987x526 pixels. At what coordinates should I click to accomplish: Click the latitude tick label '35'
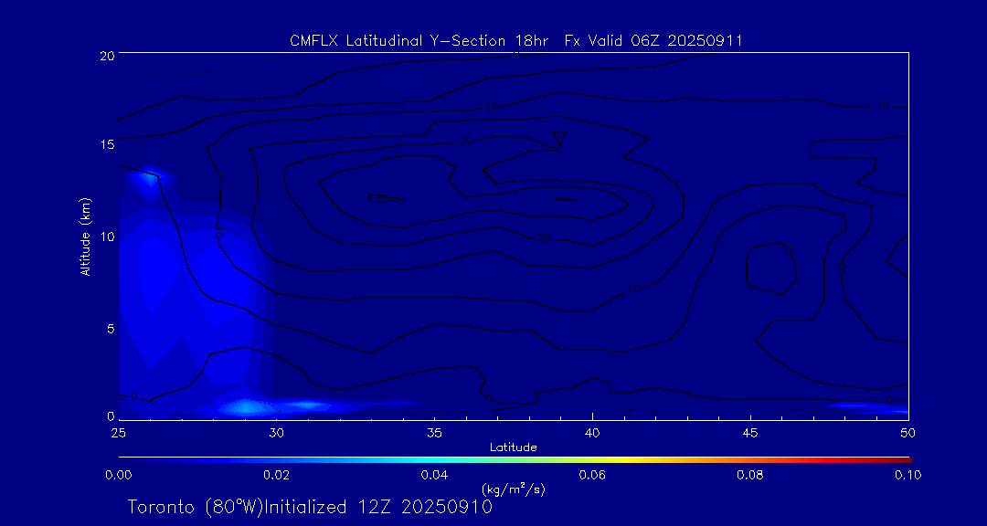[x=434, y=433]
